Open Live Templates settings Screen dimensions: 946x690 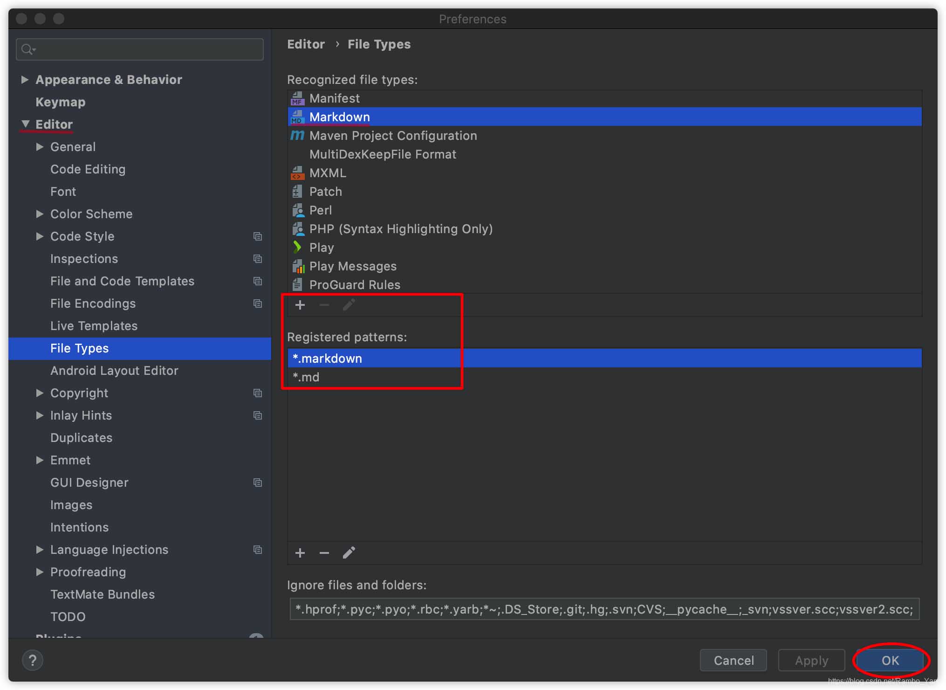click(94, 326)
